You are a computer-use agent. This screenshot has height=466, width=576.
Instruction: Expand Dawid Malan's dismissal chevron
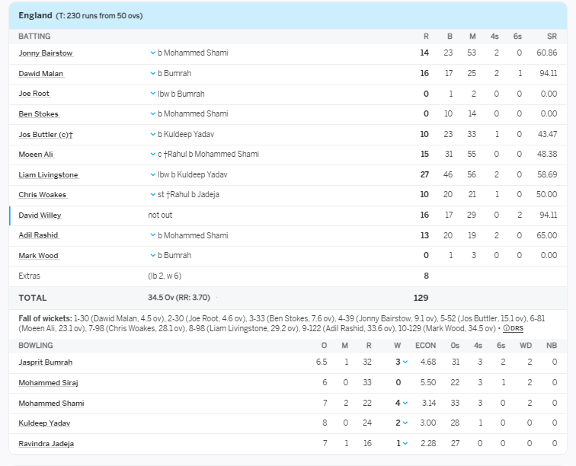pos(152,74)
